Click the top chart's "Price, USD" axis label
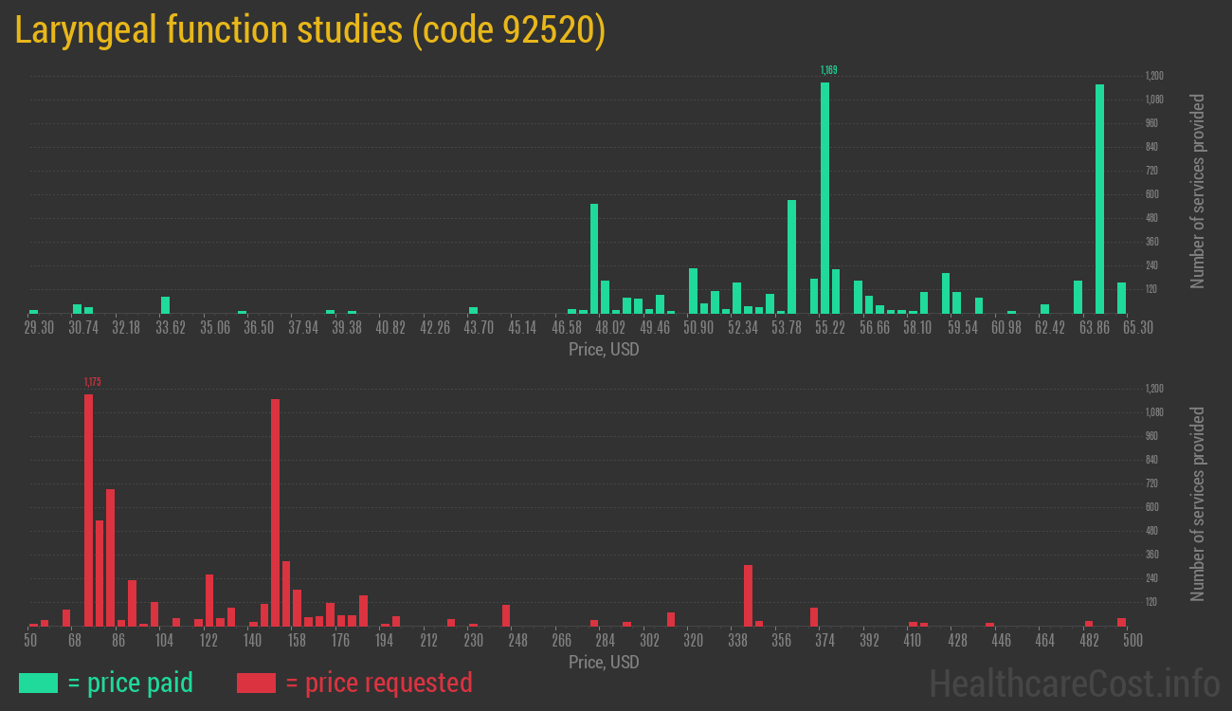1232x711 pixels. (604, 350)
